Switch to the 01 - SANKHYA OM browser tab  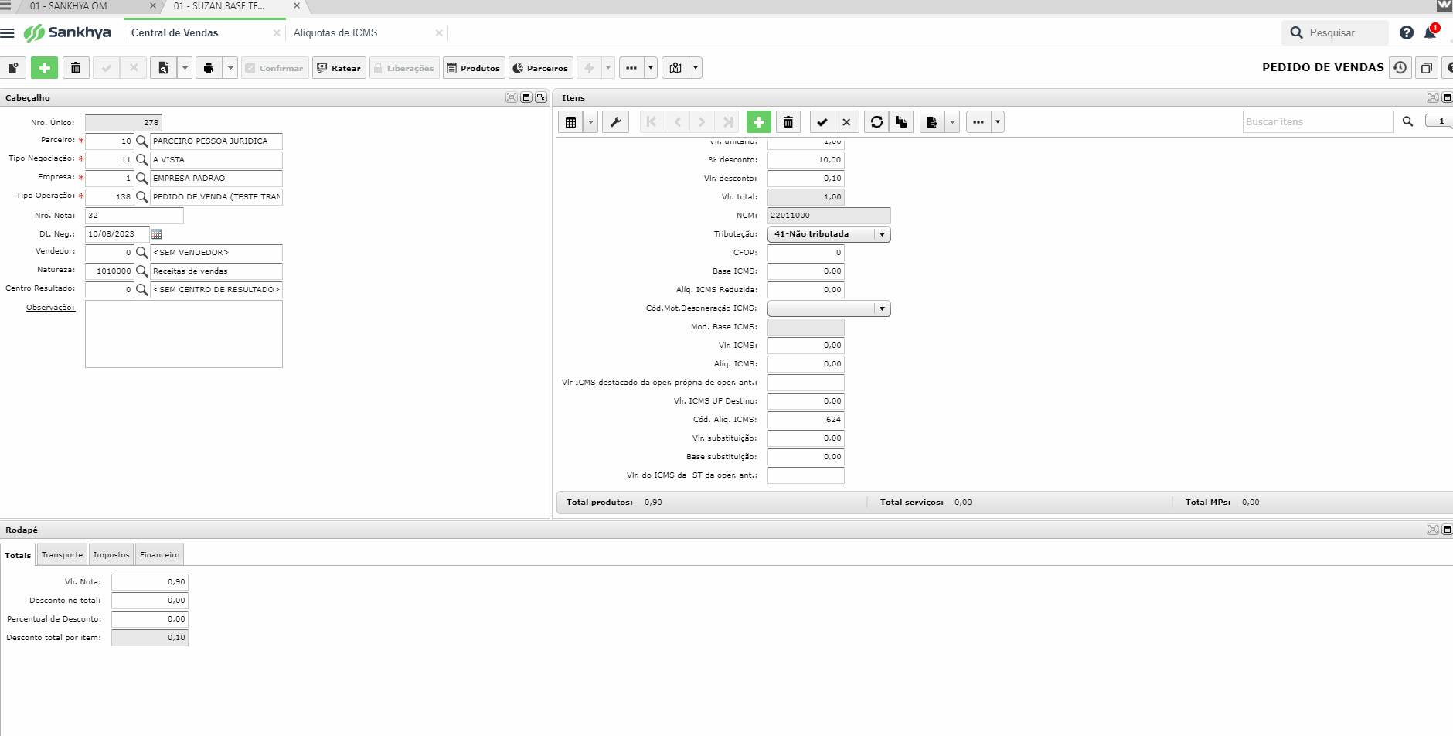[69, 6]
